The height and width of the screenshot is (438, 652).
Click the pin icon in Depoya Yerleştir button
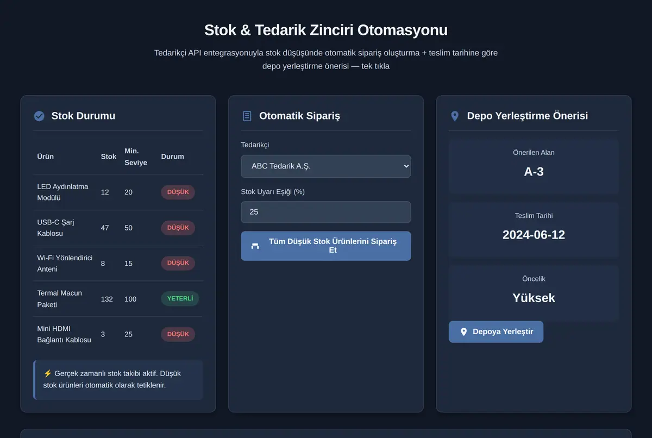pos(463,331)
